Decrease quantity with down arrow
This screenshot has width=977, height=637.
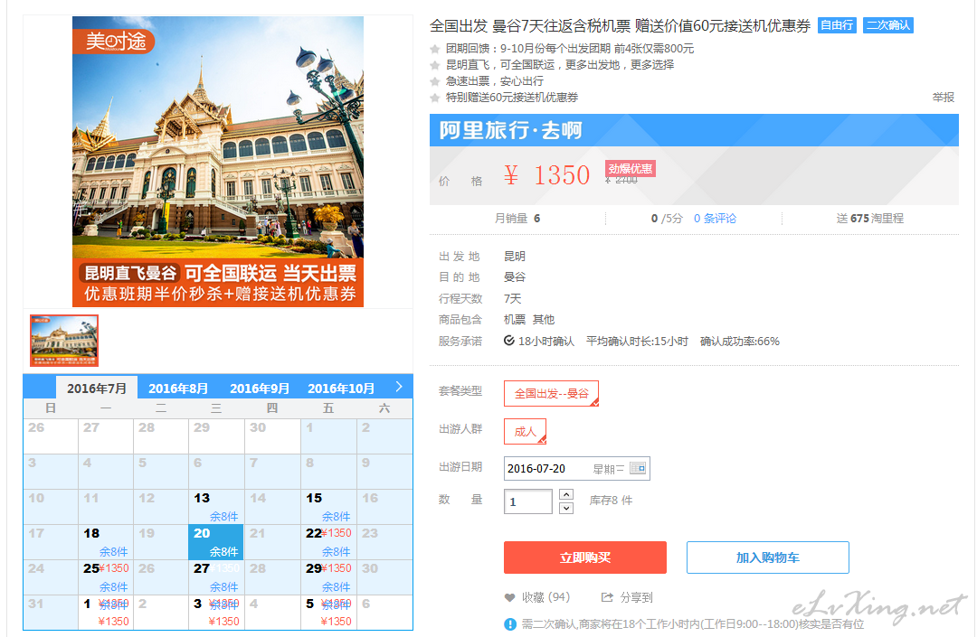565,508
